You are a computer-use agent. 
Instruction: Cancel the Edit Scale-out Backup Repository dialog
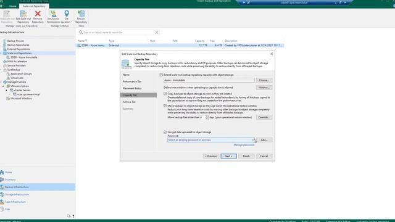point(264,156)
